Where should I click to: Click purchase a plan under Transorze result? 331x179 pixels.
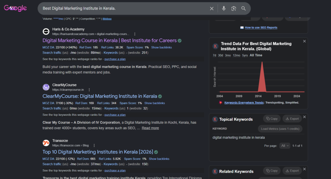(x=115, y=171)
